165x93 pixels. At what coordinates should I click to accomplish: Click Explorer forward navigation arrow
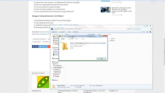pyautogui.click(x=54, y=29)
